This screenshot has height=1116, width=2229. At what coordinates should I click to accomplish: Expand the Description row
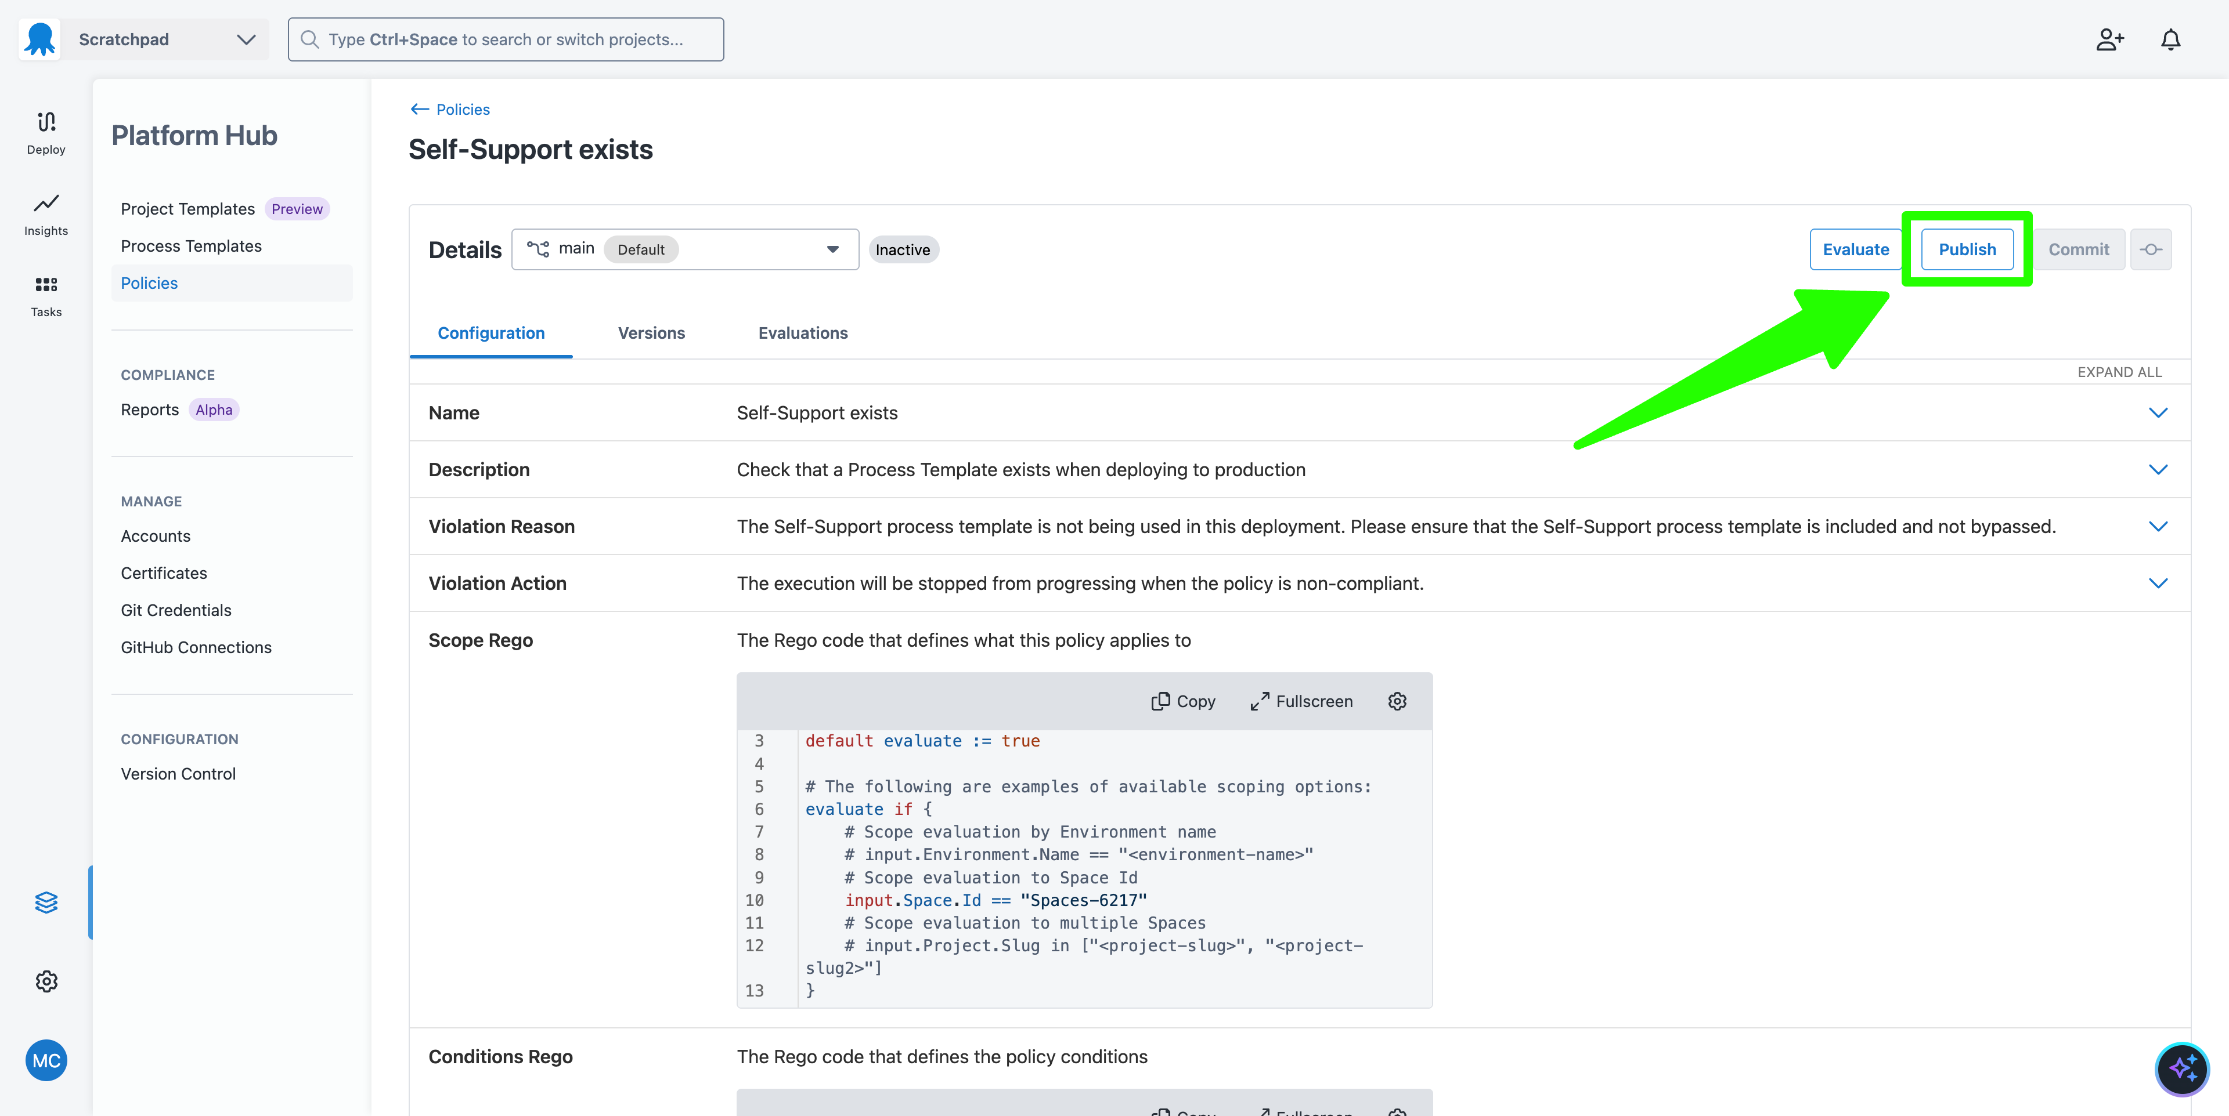(x=2158, y=469)
